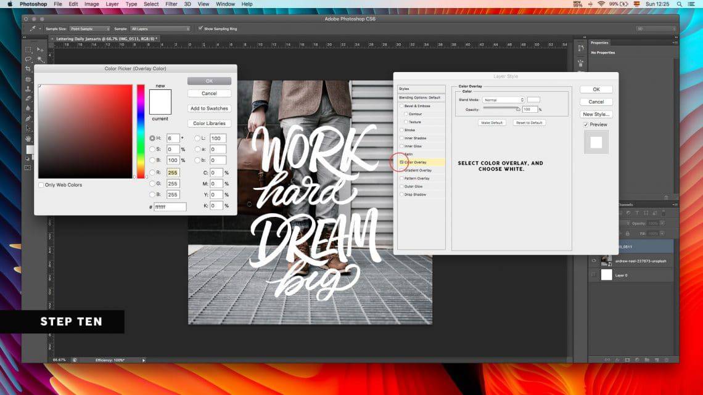703x395 pixels.
Task: Open the Notification Center icon
Action: coord(692,4)
